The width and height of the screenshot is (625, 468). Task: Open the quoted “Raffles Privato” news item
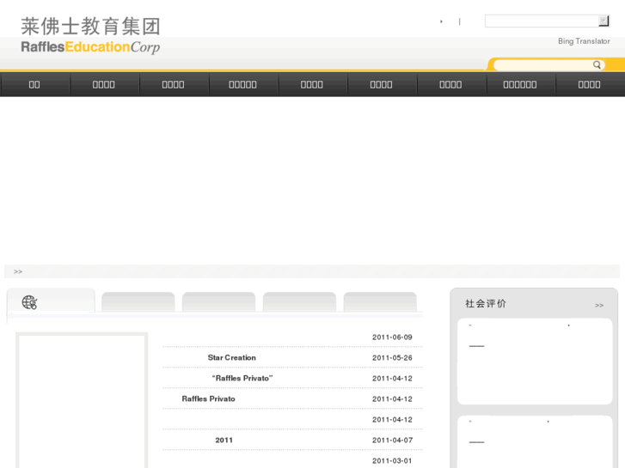242,379
